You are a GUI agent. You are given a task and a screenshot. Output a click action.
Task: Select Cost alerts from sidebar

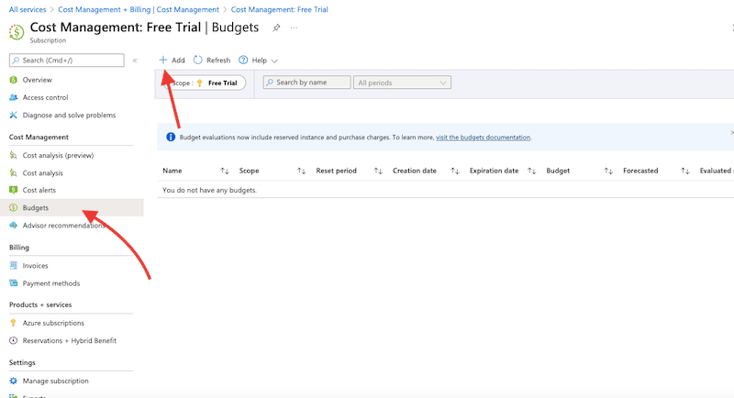39,190
